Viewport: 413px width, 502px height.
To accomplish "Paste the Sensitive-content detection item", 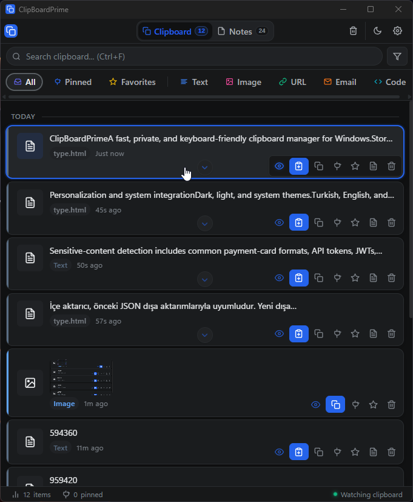I will pyautogui.click(x=299, y=277).
